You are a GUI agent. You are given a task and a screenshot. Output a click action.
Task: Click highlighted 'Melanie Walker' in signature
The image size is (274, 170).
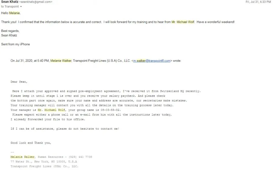click(22, 157)
